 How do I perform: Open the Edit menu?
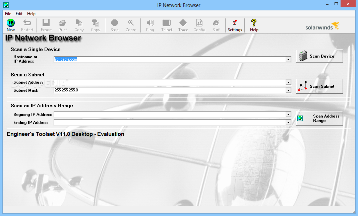point(19,14)
